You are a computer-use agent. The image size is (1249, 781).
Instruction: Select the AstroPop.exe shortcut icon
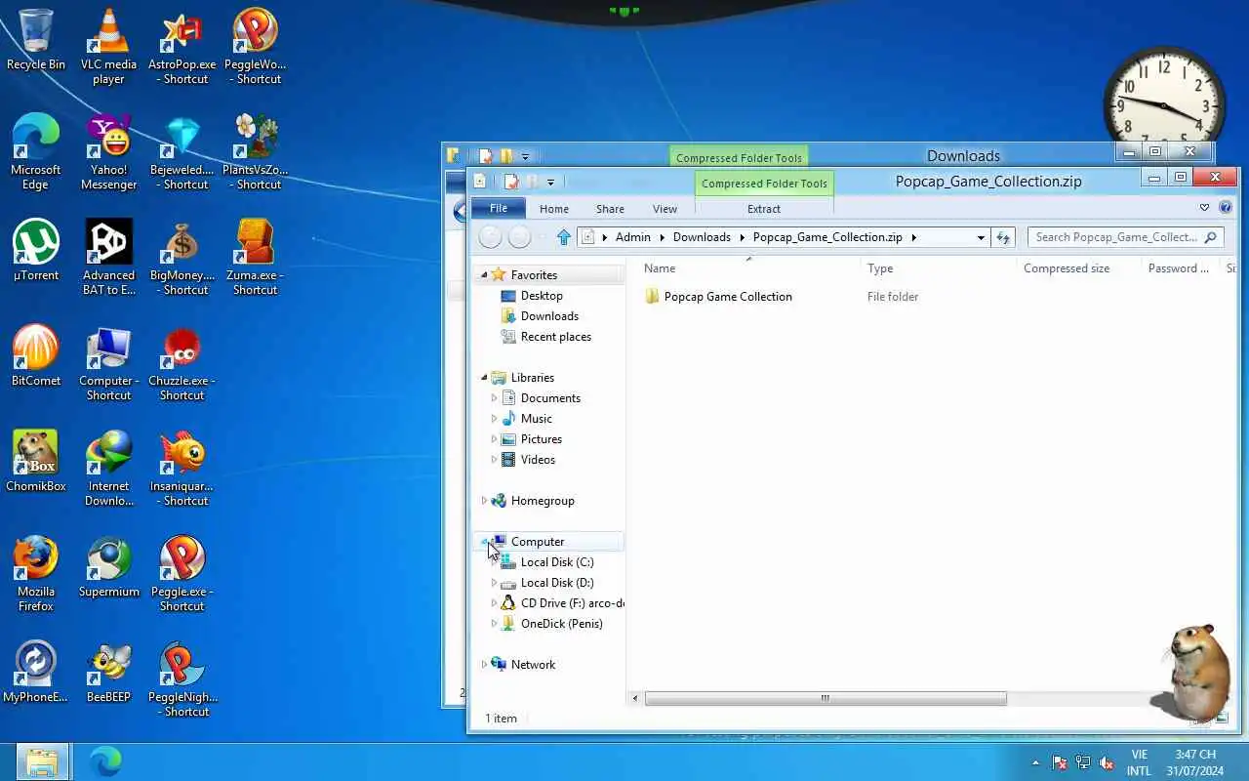click(x=182, y=47)
